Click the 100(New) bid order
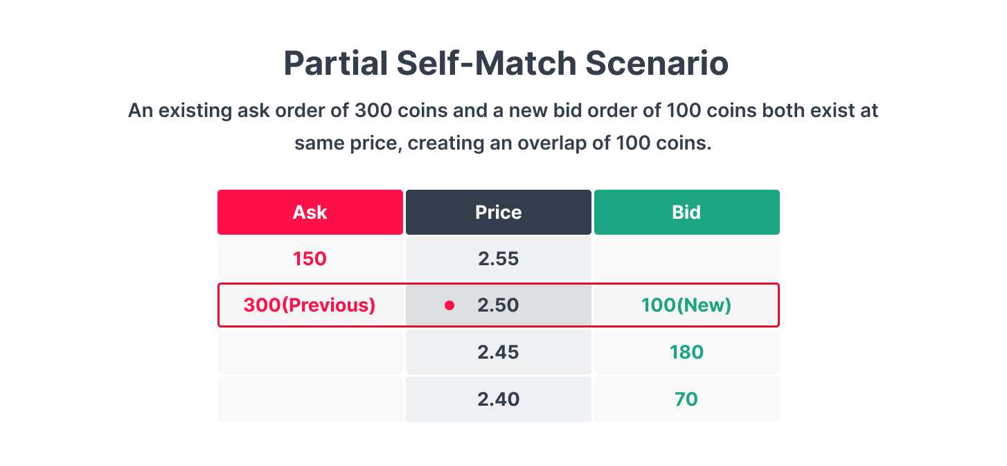The height and width of the screenshot is (466, 1007). click(x=686, y=305)
